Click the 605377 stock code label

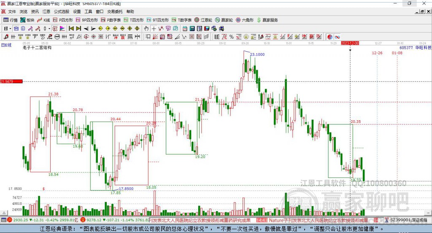pyautogui.click(x=406, y=48)
